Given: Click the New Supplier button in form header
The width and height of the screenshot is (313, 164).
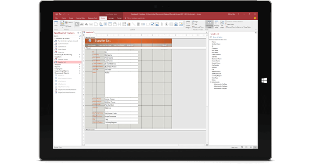Looking at the screenshot, I should [x=92, y=45].
